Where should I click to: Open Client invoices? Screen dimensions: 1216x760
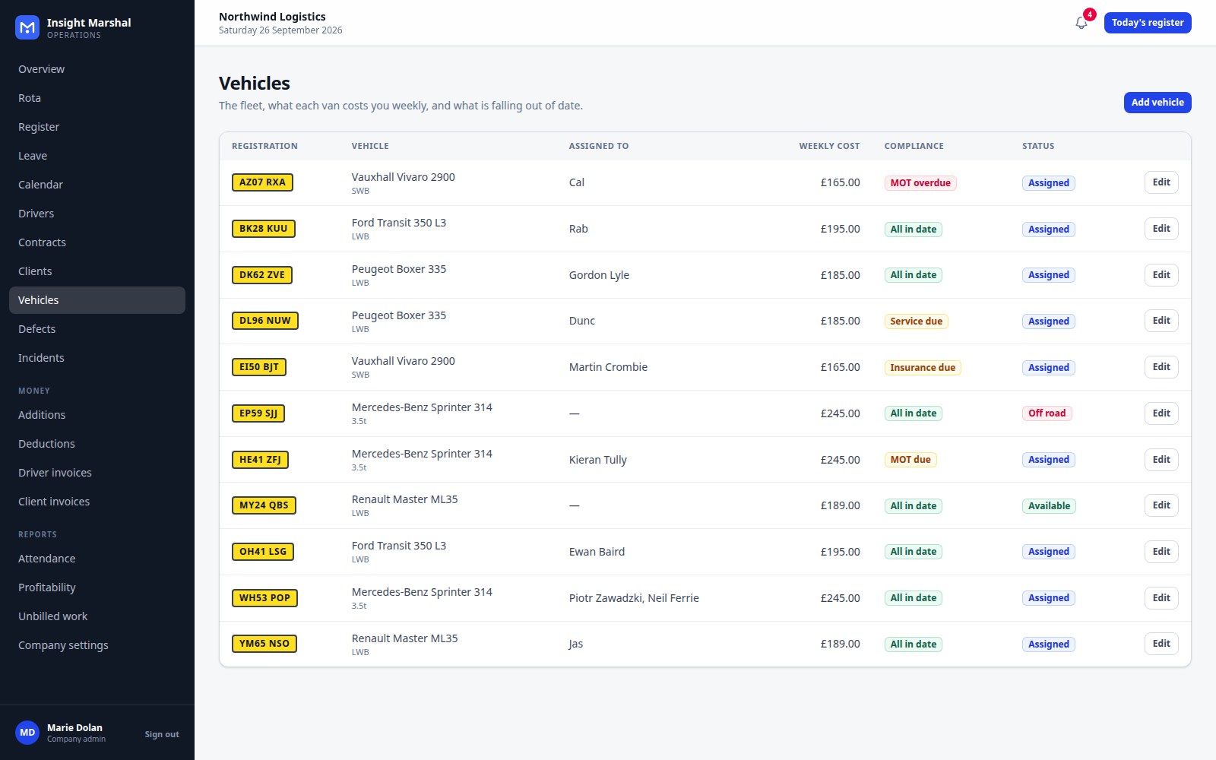97,502
